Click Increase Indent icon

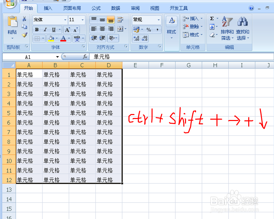tap(102, 38)
